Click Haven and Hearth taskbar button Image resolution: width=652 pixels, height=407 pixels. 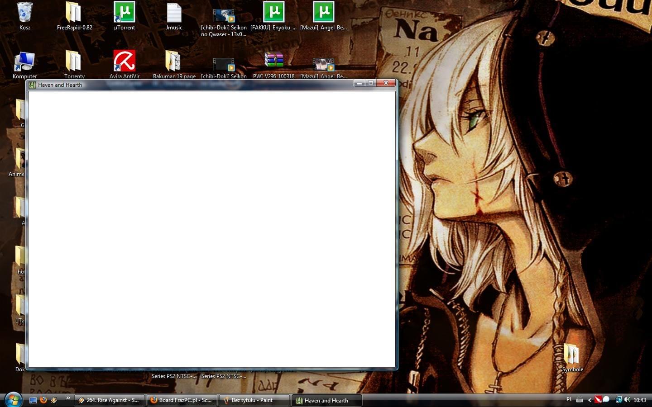pyautogui.click(x=326, y=400)
